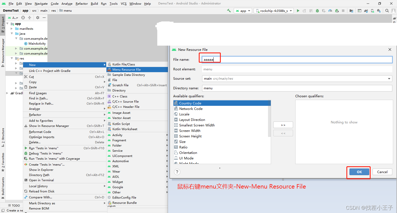
Task: Click Collapse All icon in Project panel
Action: pos(29,18)
